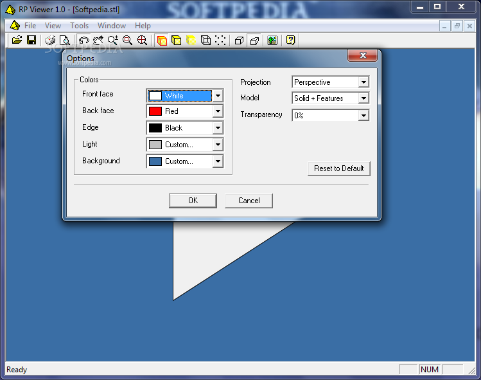Click the zoom fit all tool
The image size is (481, 380).
click(x=142, y=40)
